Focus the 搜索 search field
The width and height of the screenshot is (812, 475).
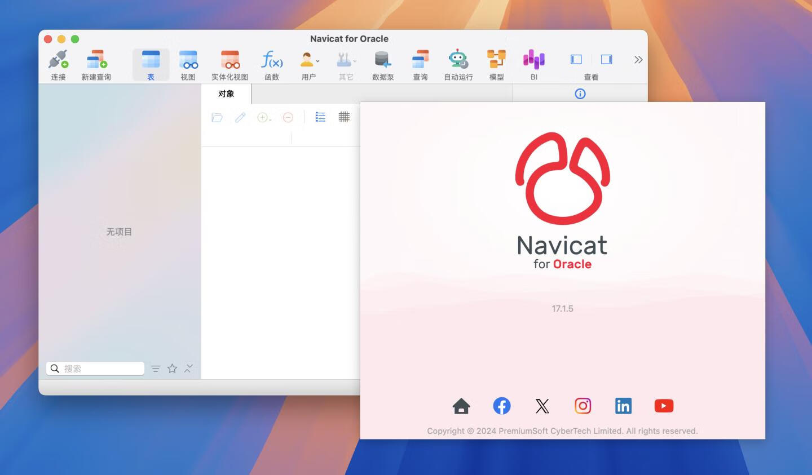(x=95, y=369)
